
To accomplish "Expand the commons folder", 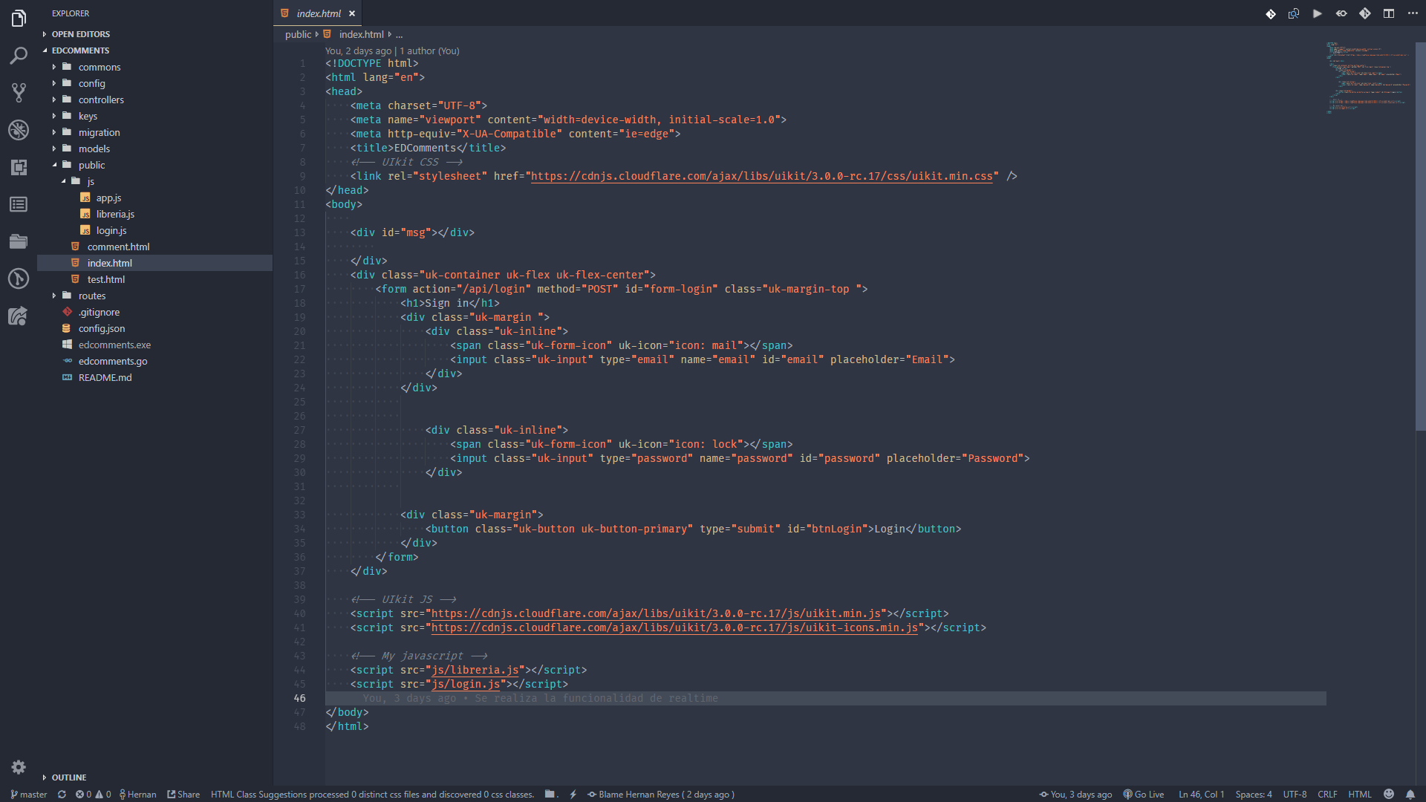I will click(100, 67).
